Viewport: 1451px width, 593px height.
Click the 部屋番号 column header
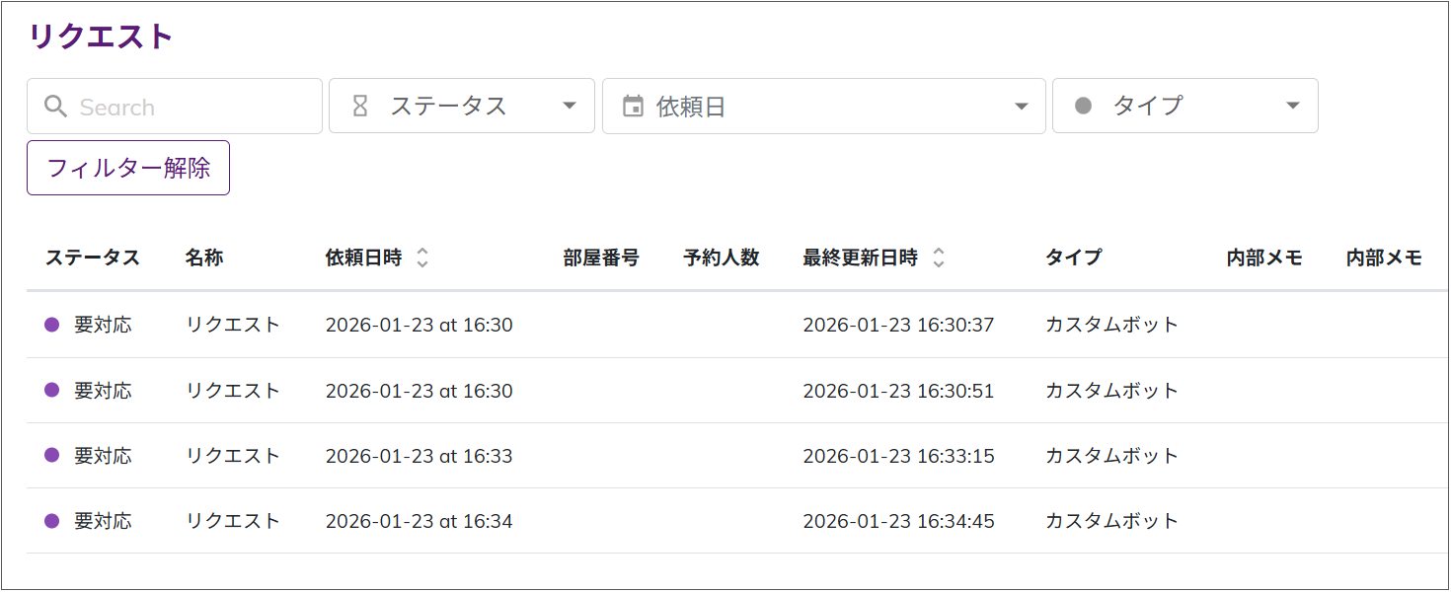coord(601,258)
